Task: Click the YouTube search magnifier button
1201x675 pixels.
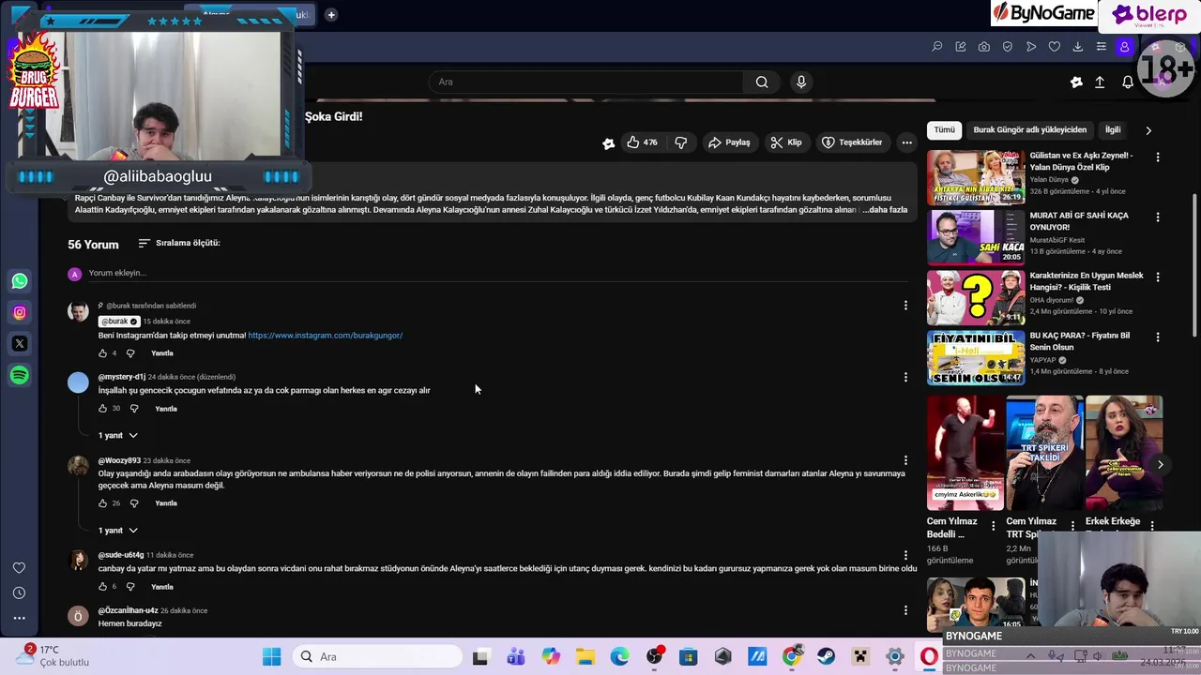Action: click(762, 82)
